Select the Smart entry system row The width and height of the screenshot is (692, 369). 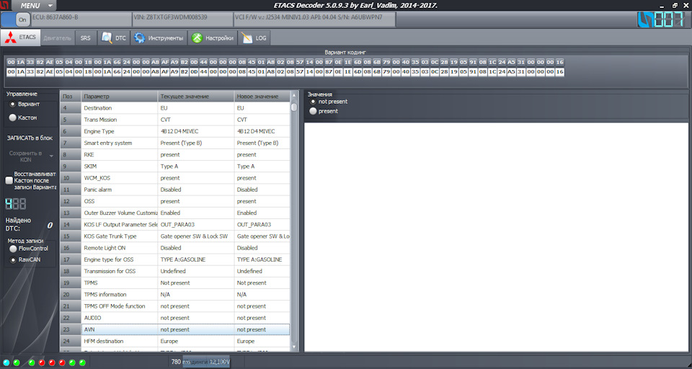pyautogui.click(x=175, y=143)
